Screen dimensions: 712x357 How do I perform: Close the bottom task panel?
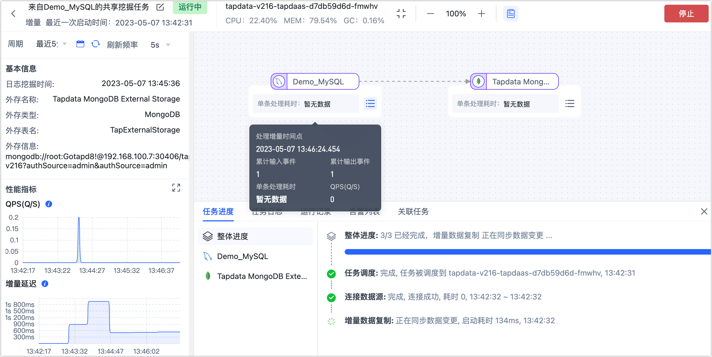click(x=704, y=211)
